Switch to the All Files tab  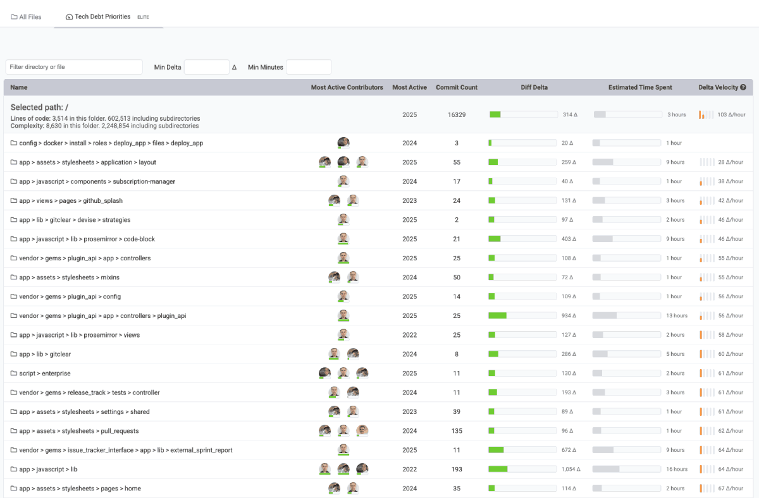(x=26, y=17)
